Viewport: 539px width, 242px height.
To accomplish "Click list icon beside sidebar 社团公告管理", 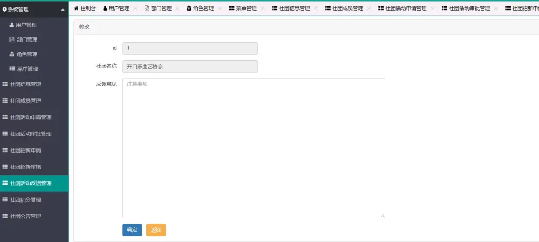I will pyautogui.click(x=5, y=216).
